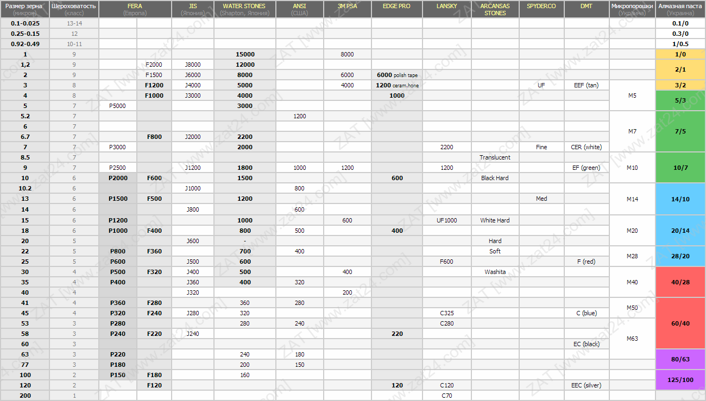Select the EF (green) cell

[x=587, y=168]
